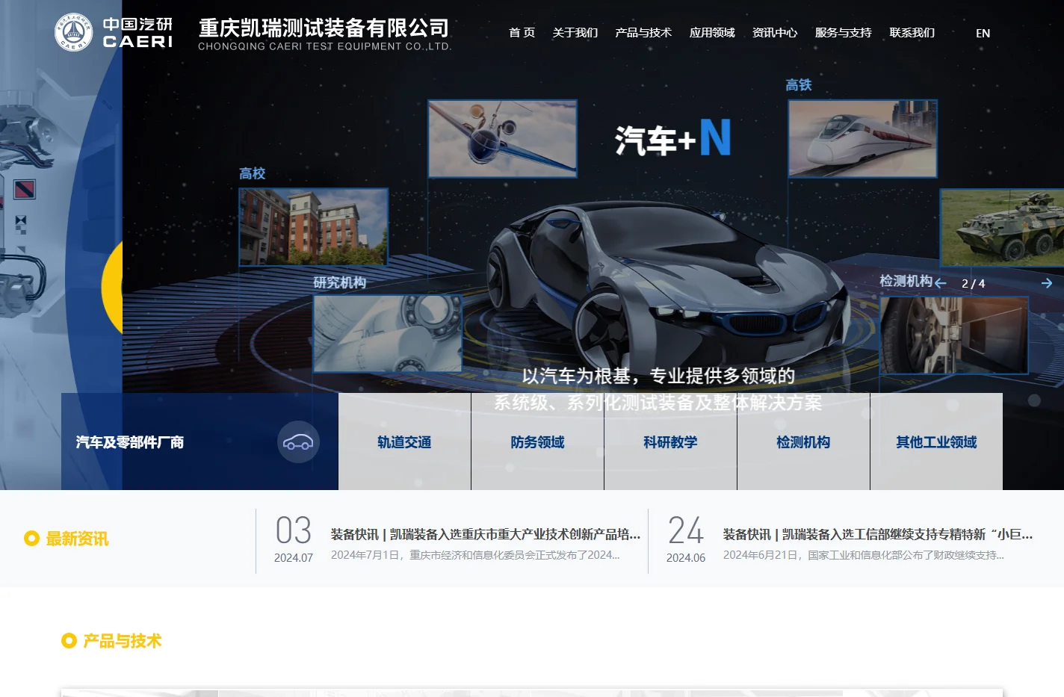Select the 科研教学 tab
Screen dimensions: 1064x697
pyautogui.click(x=670, y=442)
